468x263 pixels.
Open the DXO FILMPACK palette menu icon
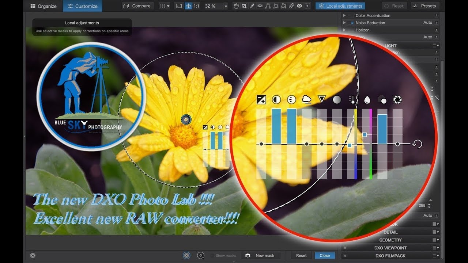coord(436,256)
